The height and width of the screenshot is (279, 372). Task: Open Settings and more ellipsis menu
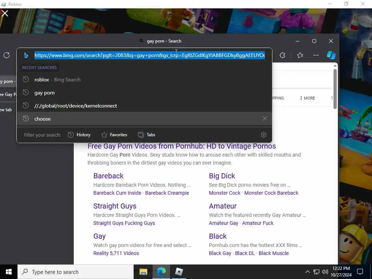[316, 55]
